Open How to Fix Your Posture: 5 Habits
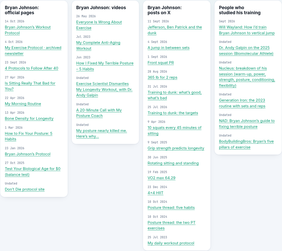This screenshot has height=251, width=282. pyautogui.click(x=29, y=136)
